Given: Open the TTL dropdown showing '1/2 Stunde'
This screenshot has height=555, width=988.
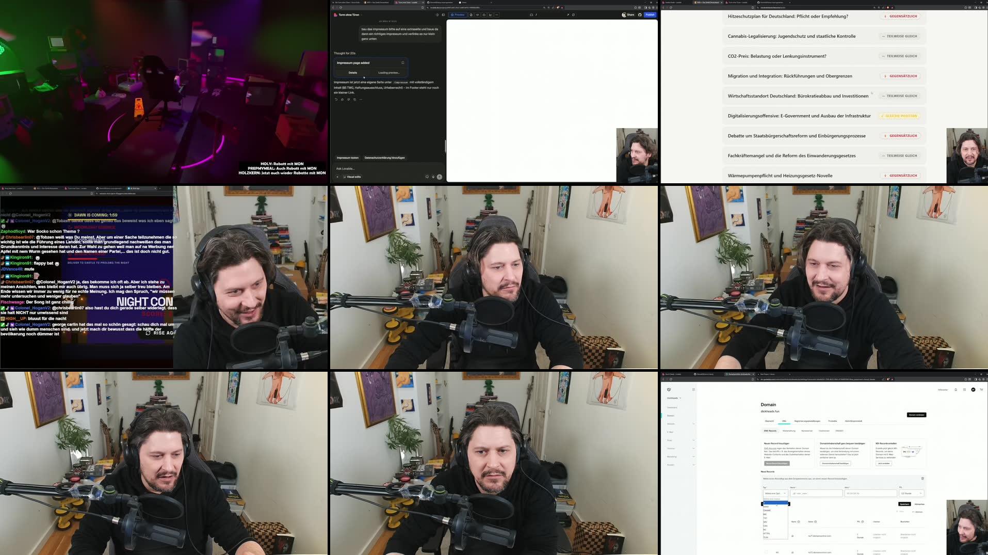Looking at the screenshot, I should point(911,493).
